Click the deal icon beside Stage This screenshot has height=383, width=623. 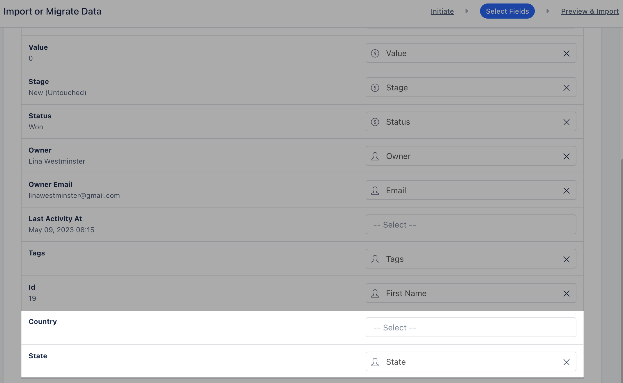tap(375, 88)
